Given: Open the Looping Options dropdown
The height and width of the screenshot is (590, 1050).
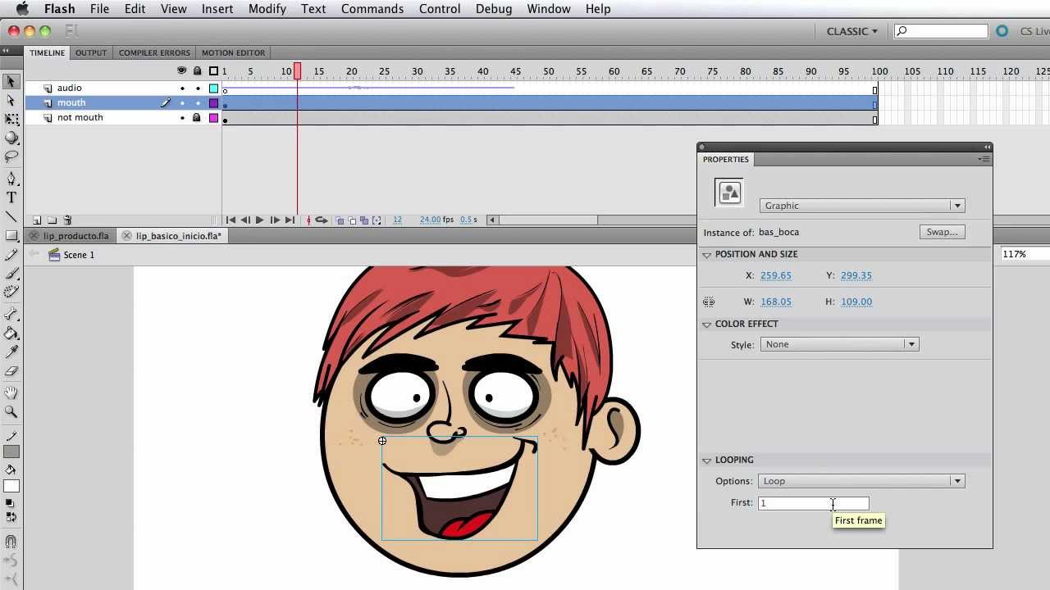Looking at the screenshot, I should pyautogui.click(x=862, y=481).
